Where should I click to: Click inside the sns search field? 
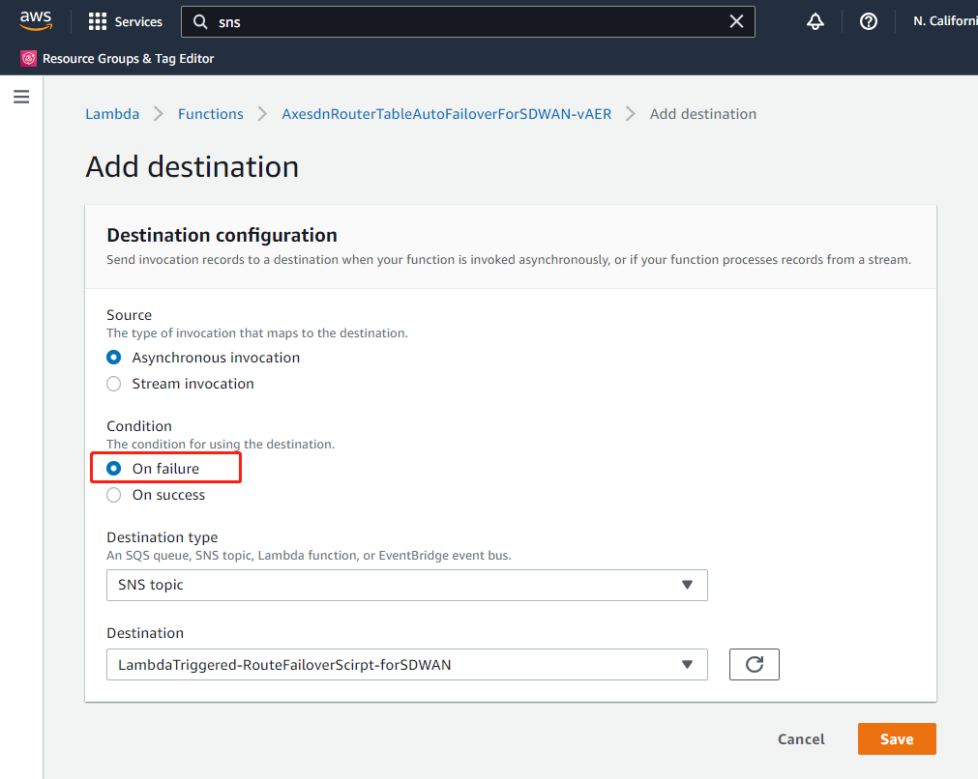pos(464,21)
